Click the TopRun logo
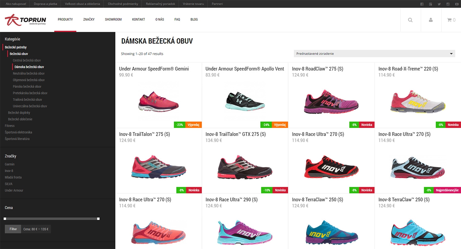The image size is (461, 249). tap(26, 20)
